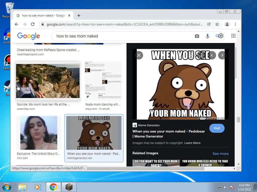
Task: Open Meme Generator source link
Action: (x=146, y=125)
